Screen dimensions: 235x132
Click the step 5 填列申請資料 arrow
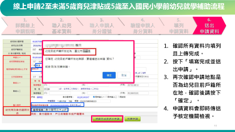point(179,25)
